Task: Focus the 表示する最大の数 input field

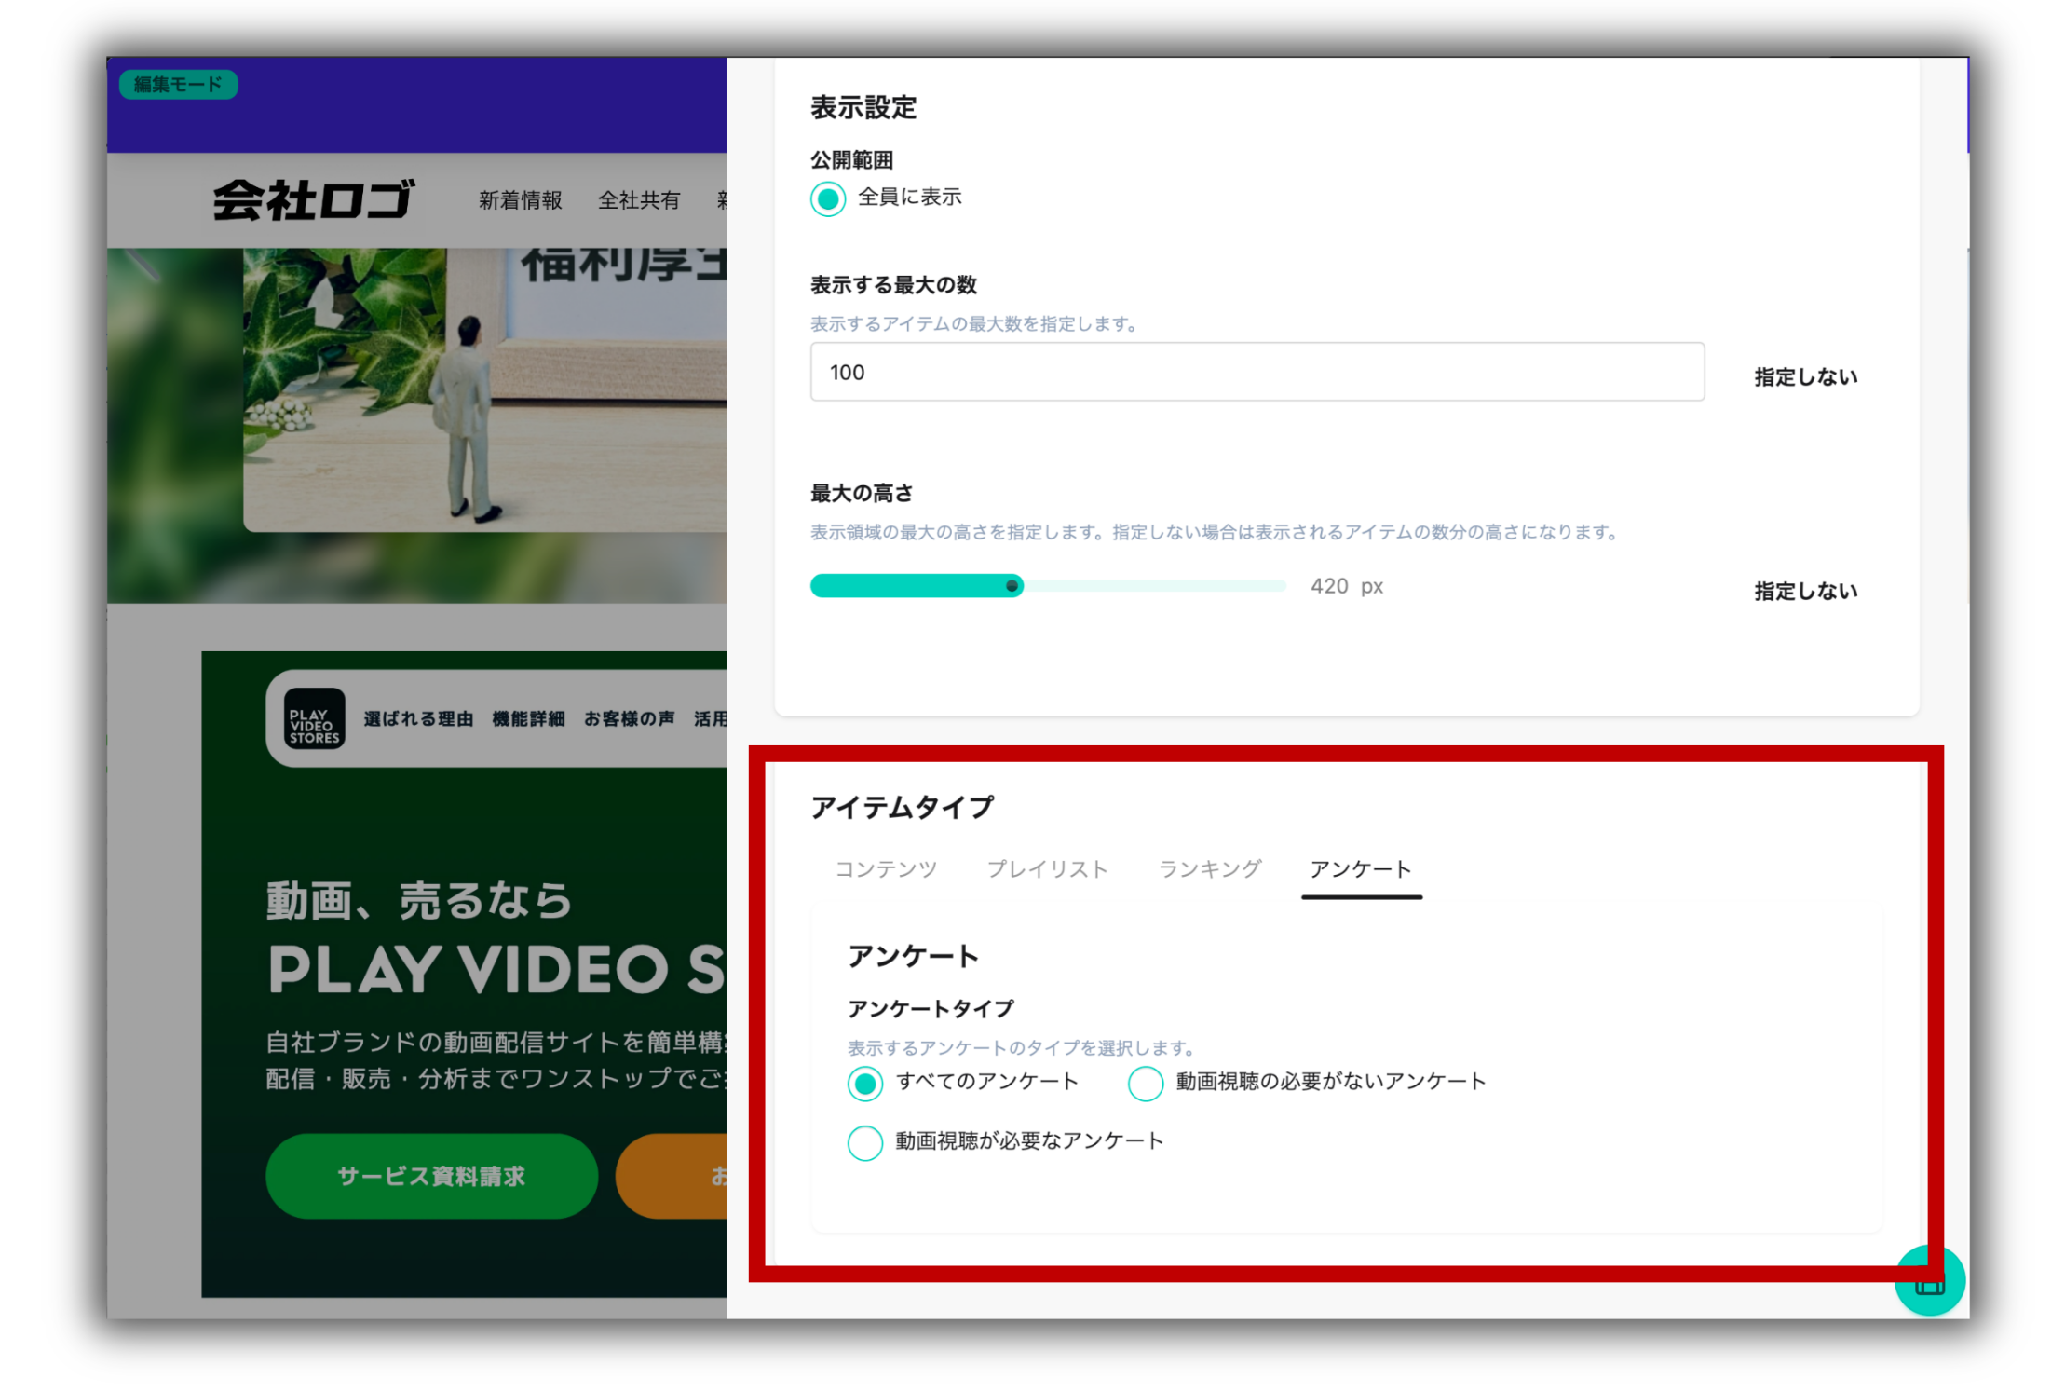Action: pos(1257,373)
